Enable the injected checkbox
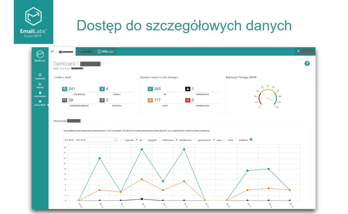This screenshot has width=348, height=214. 123,140
